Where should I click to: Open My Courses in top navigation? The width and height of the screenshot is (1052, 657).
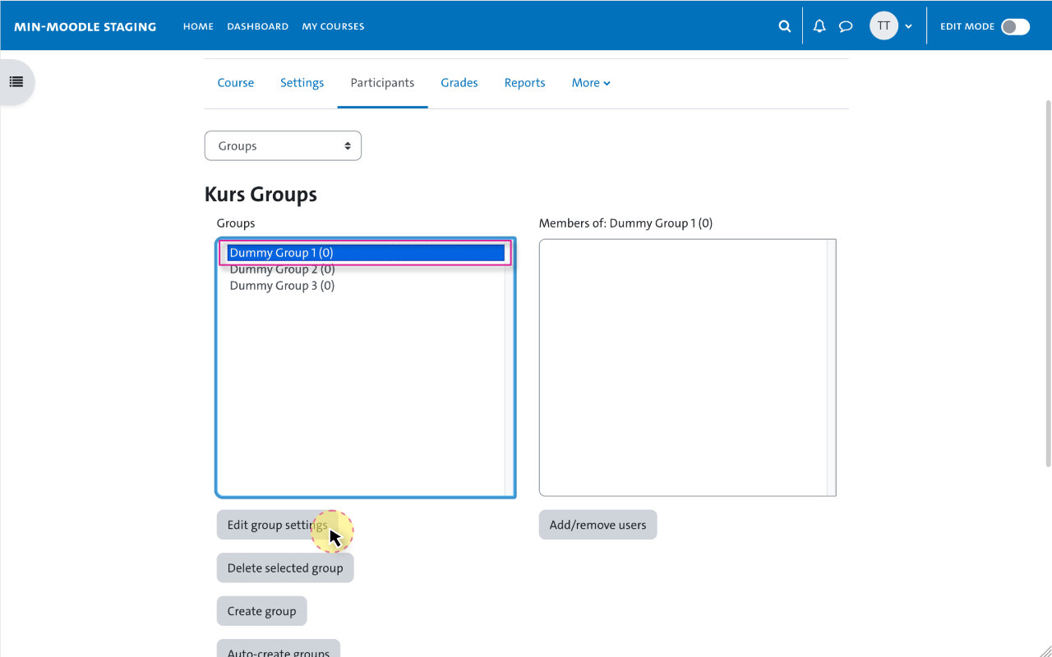(333, 26)
